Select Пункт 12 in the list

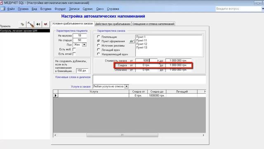click(x=141, y=44)
